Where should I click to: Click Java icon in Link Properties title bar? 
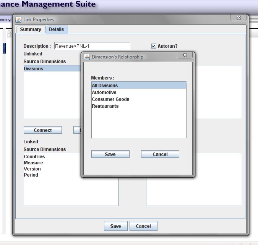click(18, 19)
